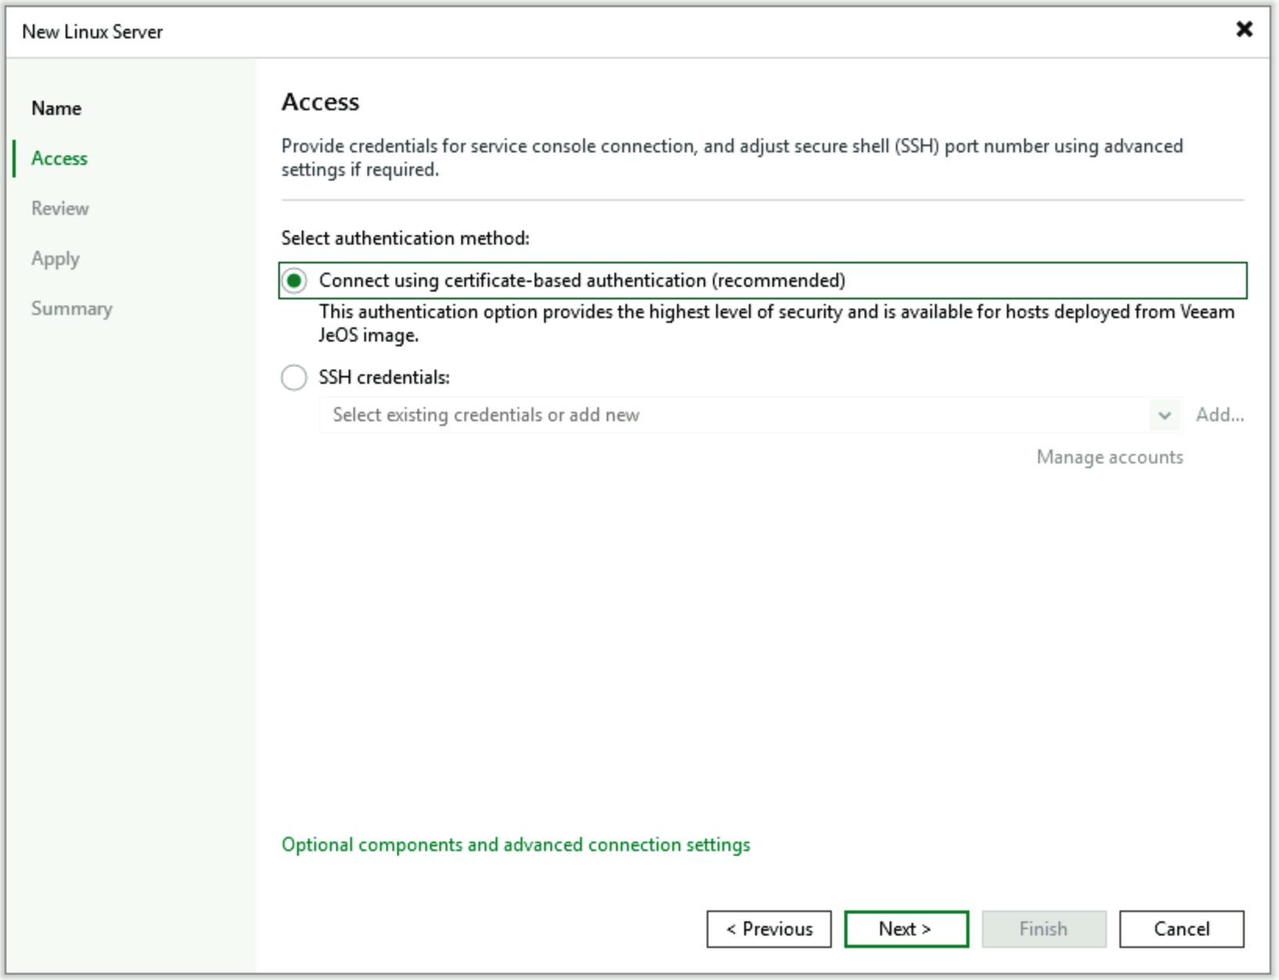1279x980 pixels.
Task: Click Add... to create new credentials
Action: point(1220,415)
